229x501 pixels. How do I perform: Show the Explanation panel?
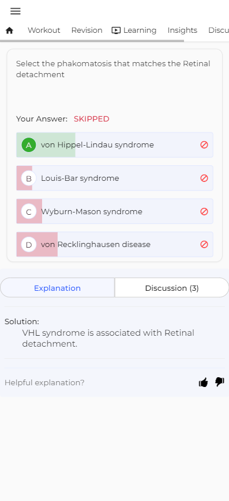click(x=57, y=288)
